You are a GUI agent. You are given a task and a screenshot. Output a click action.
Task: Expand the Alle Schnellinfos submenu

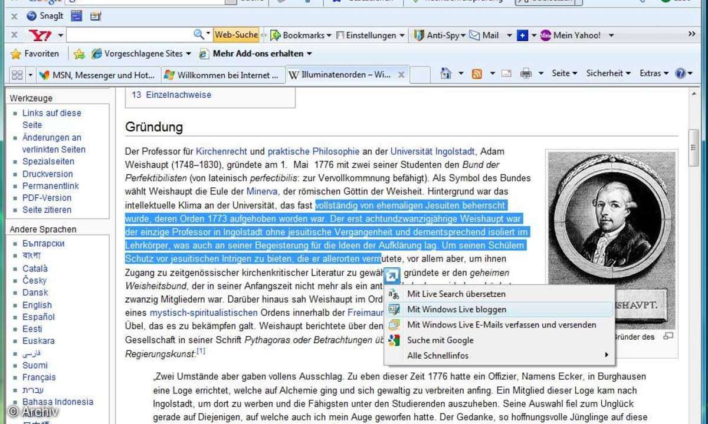tap(499, 355)
